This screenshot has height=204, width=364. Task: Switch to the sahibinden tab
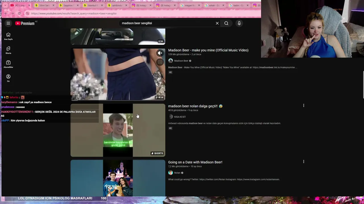(x=117, y=5)
